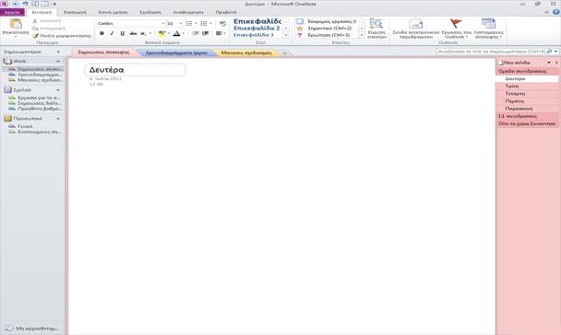Click the paragraph alignment icon

pyautogui.click(x=219, y=33)
